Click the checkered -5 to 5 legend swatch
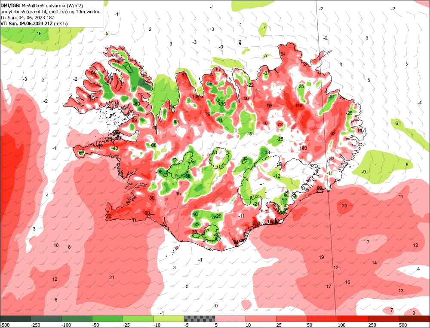The width and height of the screenshot is (430, 328). (200, 319)
